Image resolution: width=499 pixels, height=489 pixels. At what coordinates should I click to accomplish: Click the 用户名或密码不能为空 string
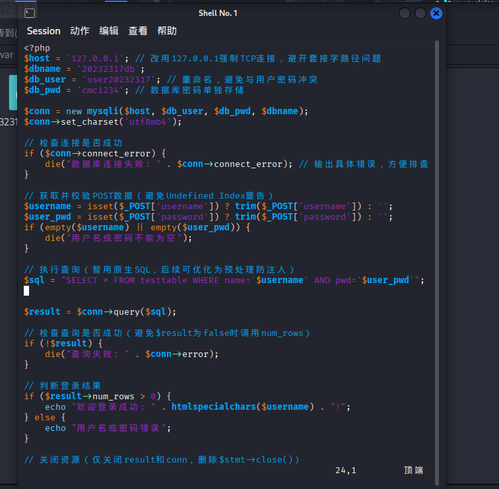(x=124, y=238)
